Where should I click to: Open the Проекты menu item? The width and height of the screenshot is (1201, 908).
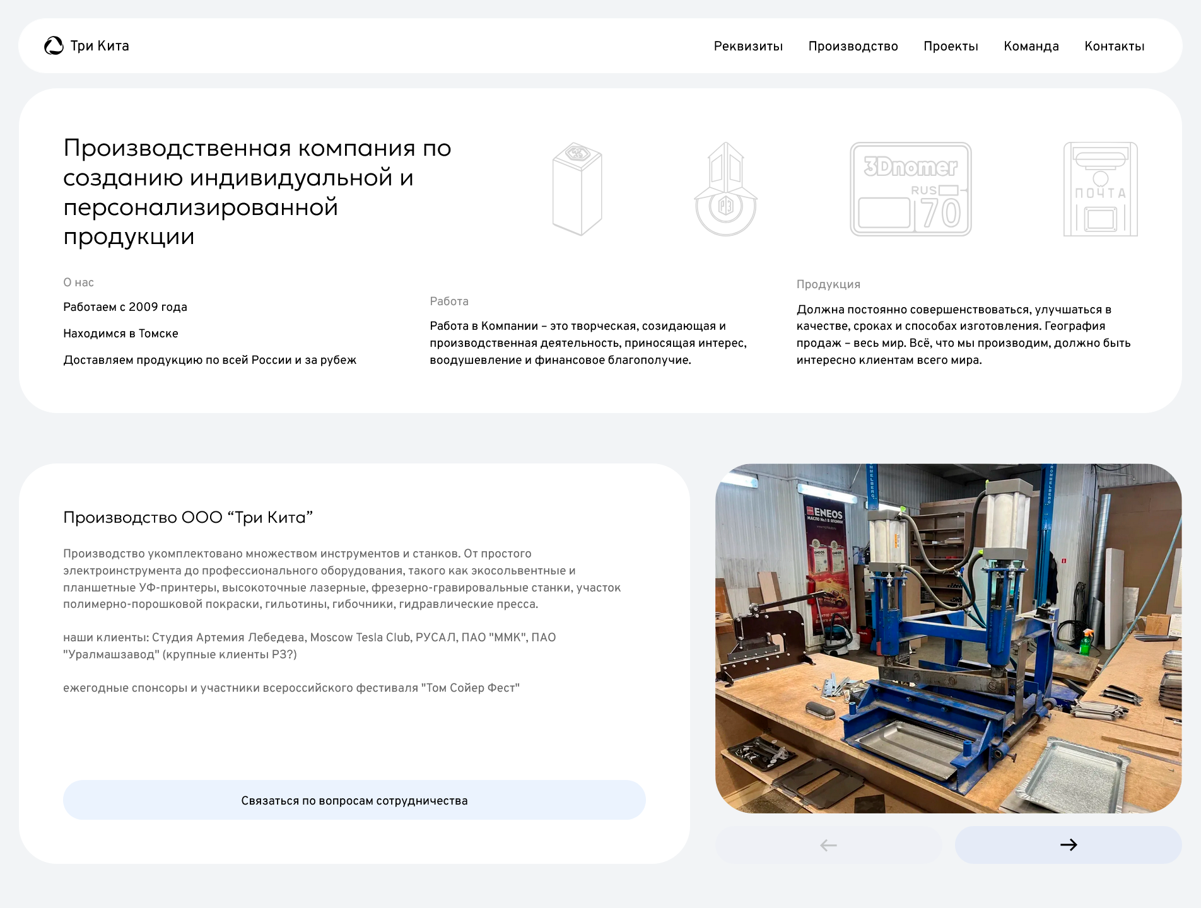pyautogui.click(x=951, y=46)
